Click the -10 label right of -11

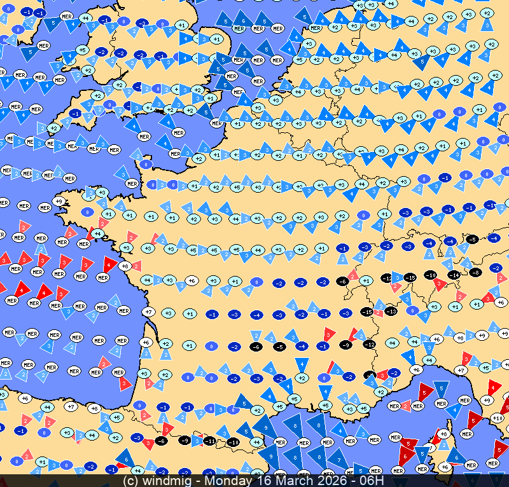(x=233, y=442)
